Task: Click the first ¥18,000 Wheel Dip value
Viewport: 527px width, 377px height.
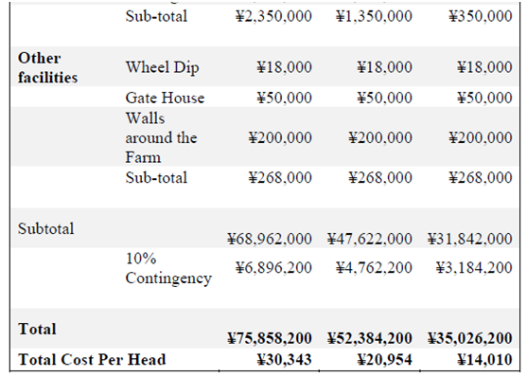Action: coord(285,67)
